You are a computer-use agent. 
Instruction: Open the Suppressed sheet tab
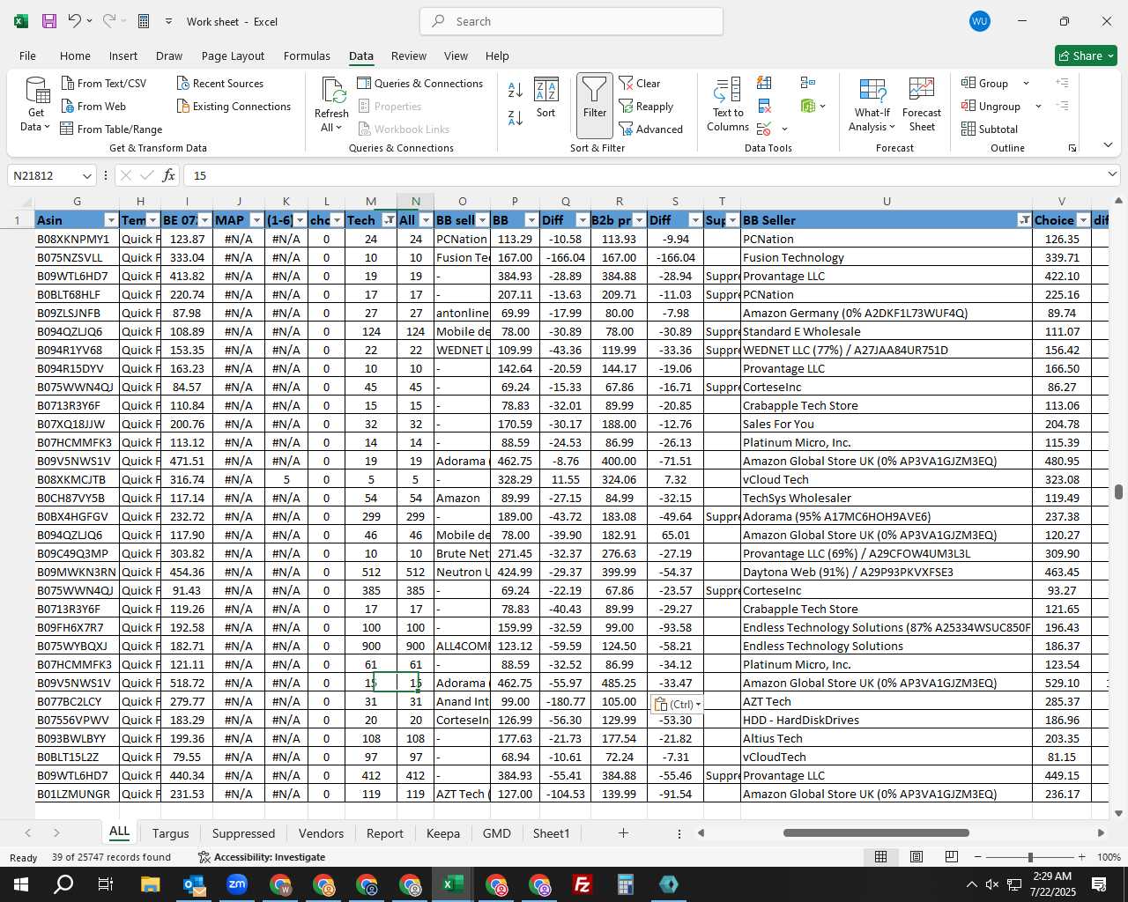243,833
